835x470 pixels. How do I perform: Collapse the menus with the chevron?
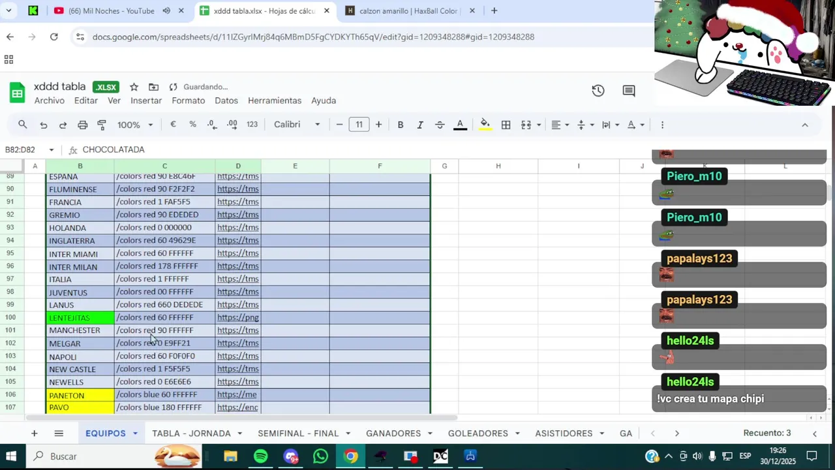(804, 125)
